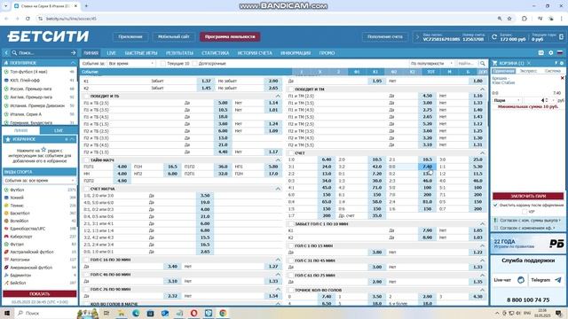Open basket settings gear icon
568x319 pixels.
tap(562, 63)
